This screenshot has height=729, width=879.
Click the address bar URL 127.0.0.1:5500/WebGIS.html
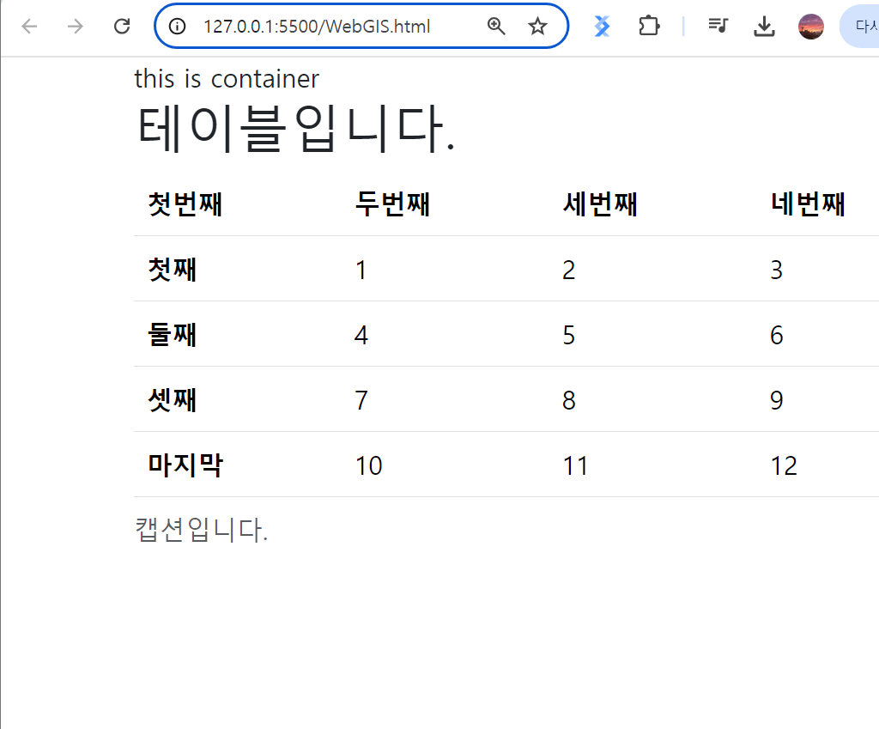pyautogui.click(x=317, y=27)
